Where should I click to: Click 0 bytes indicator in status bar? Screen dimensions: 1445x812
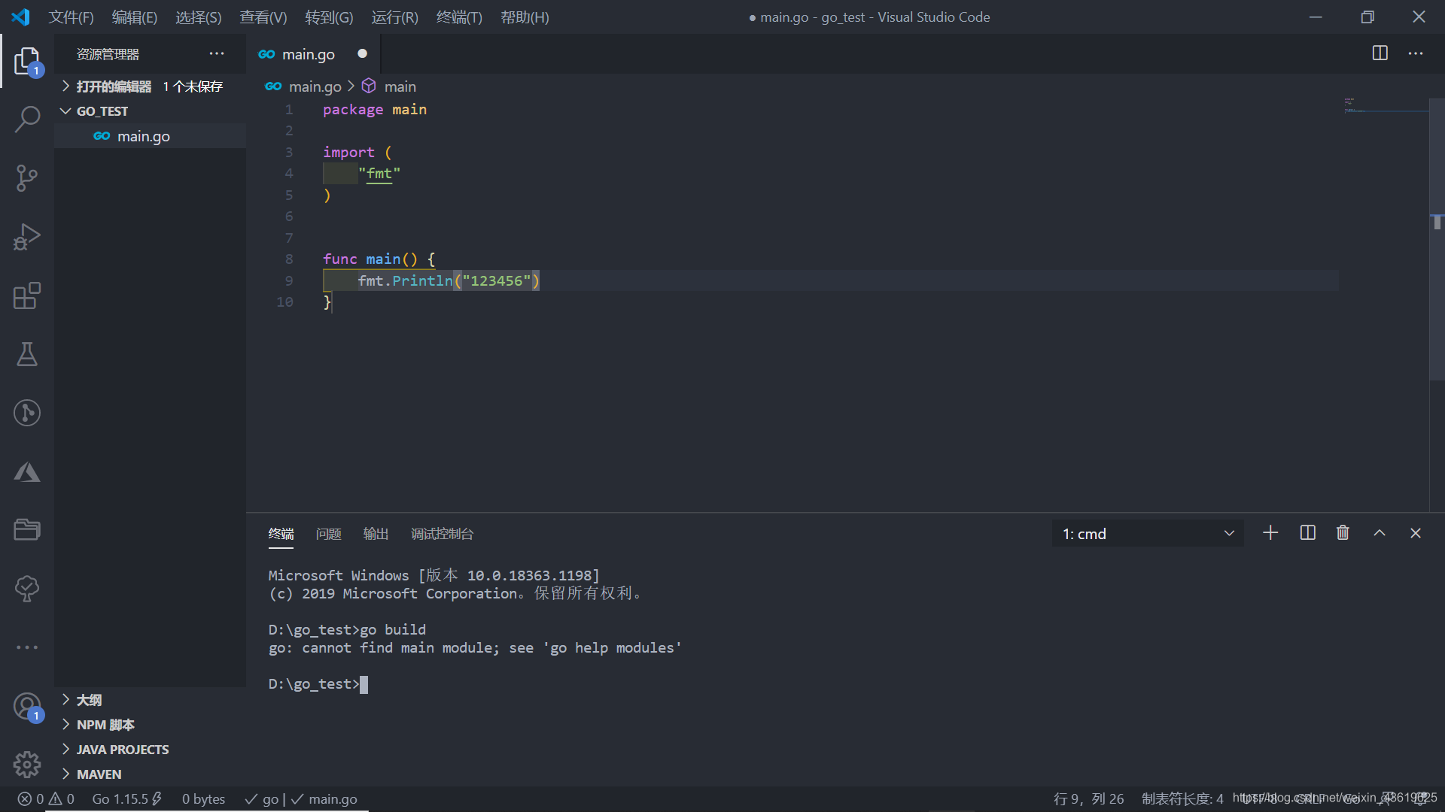203,798
